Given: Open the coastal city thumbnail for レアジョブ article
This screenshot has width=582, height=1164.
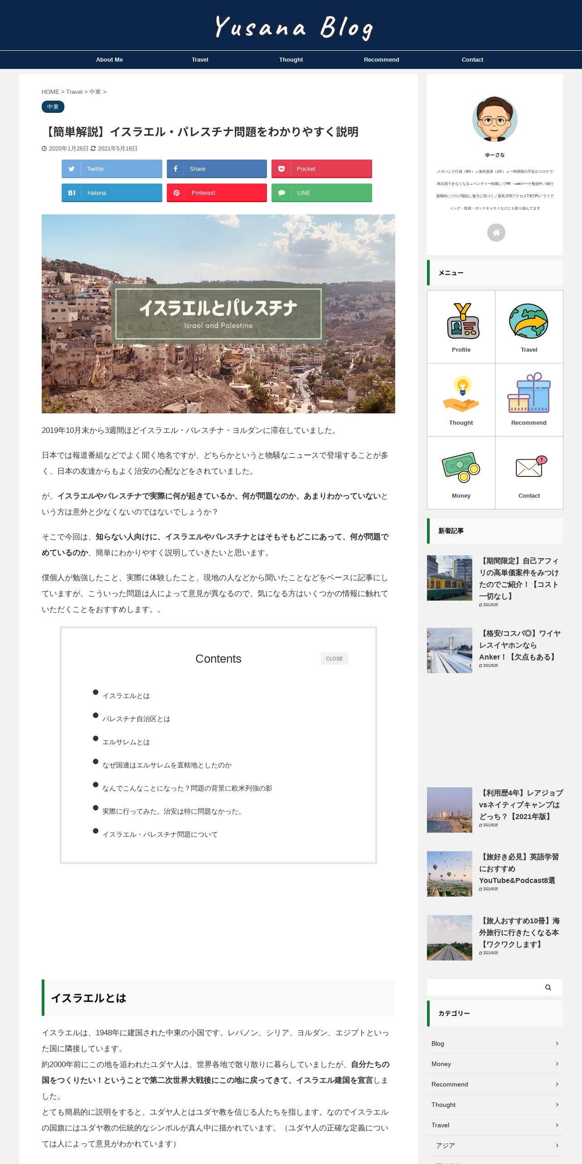Looking at the screenshot, I should 450,810.
